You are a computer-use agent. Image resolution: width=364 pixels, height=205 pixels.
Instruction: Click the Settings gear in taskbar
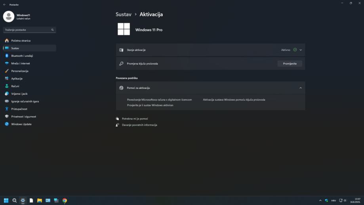23,200
